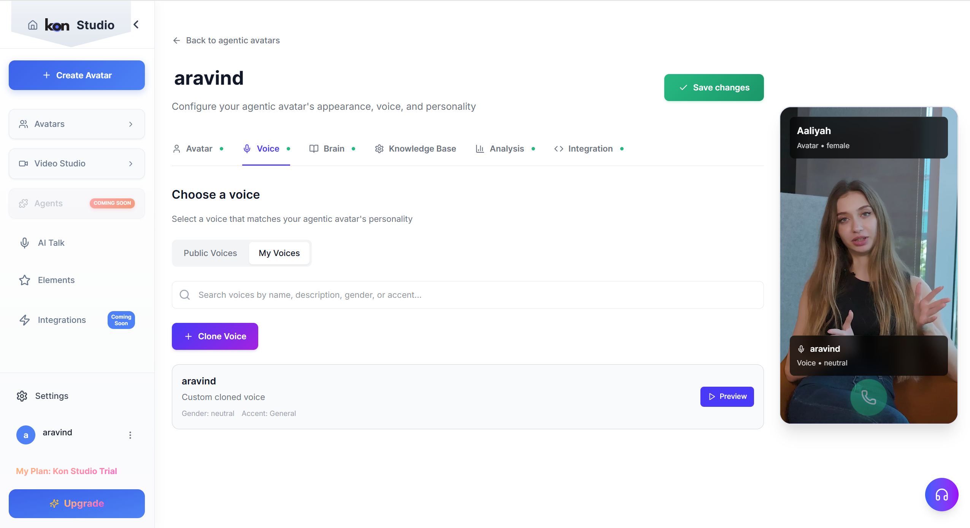The height and width of the screenshot is (528, 970).
Task: Select the My Voices option
Action: [279, 253]
